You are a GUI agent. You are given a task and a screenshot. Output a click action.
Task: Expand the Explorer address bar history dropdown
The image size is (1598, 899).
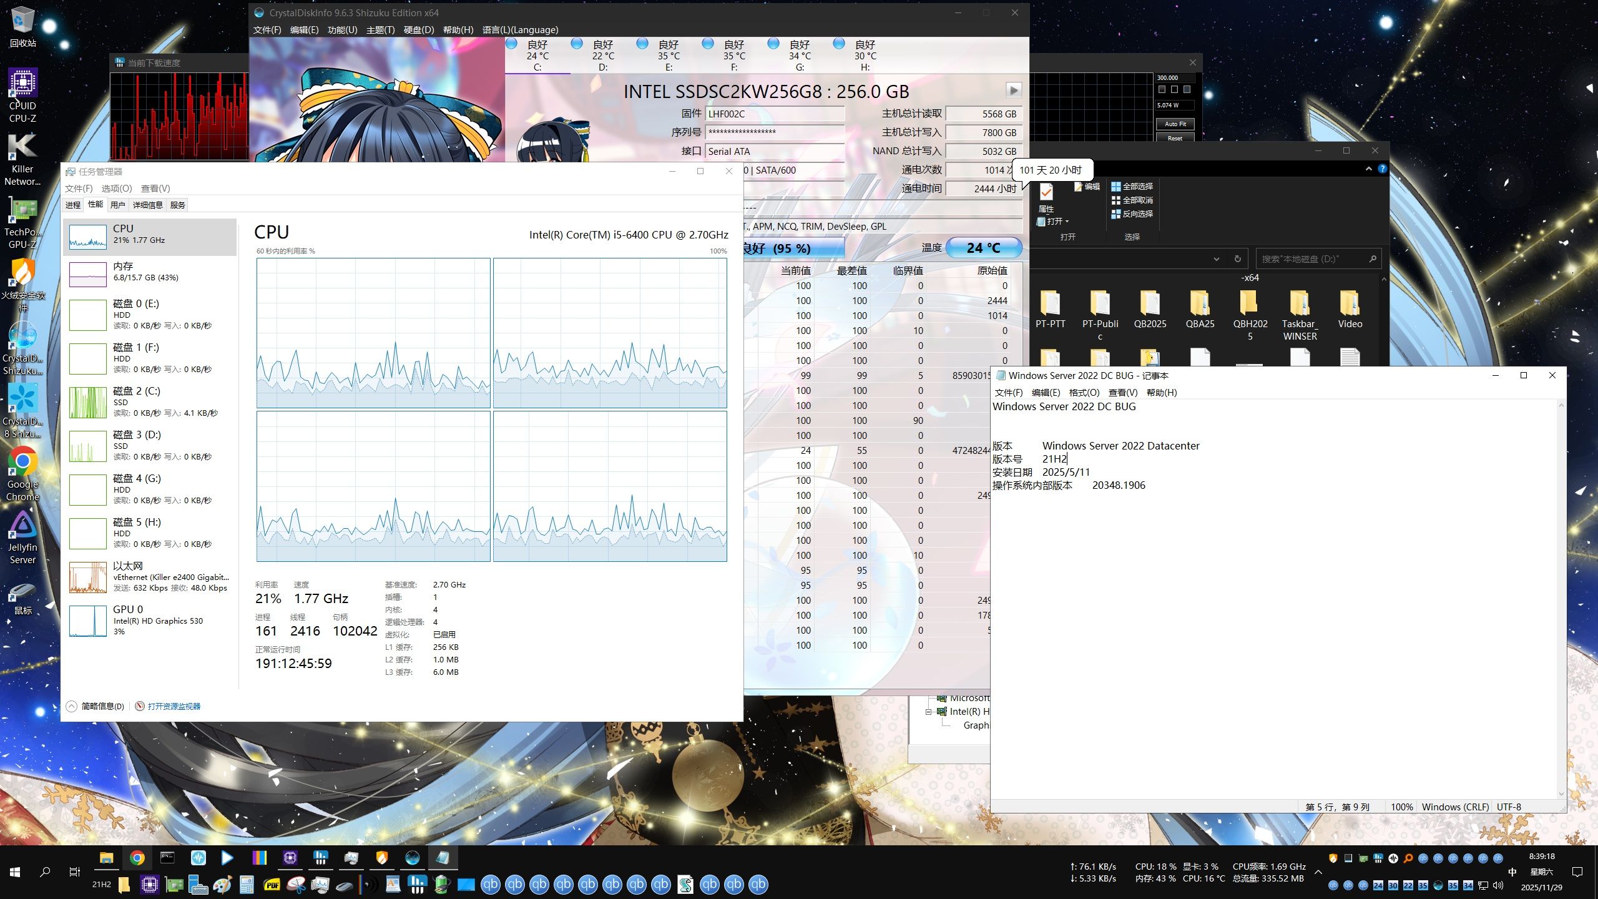tap(1216, 259)
